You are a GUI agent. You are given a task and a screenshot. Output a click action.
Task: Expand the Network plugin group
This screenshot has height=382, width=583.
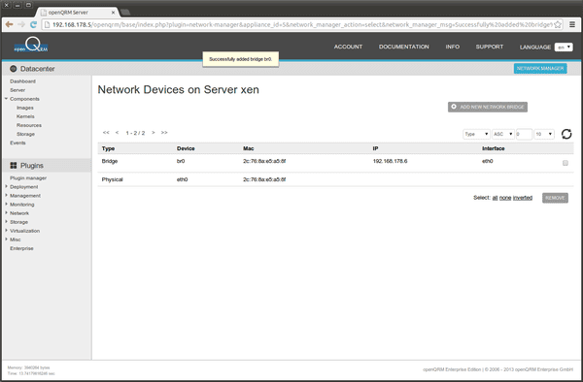tap(6, 213)
